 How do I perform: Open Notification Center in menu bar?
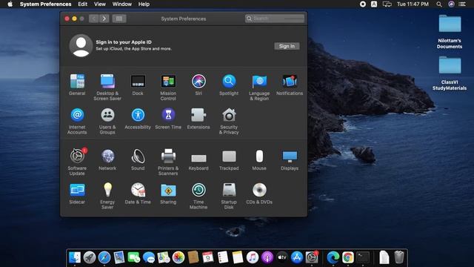tap(462, 4)
